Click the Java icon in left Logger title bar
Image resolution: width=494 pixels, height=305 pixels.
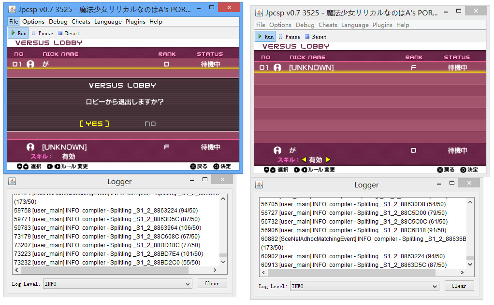click(x=12, y=181)
